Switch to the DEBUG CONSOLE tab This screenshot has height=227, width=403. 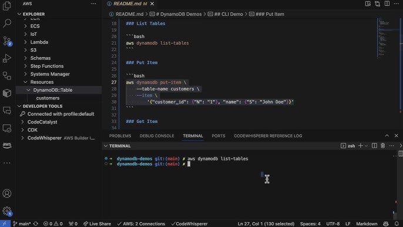coord(157,136)
